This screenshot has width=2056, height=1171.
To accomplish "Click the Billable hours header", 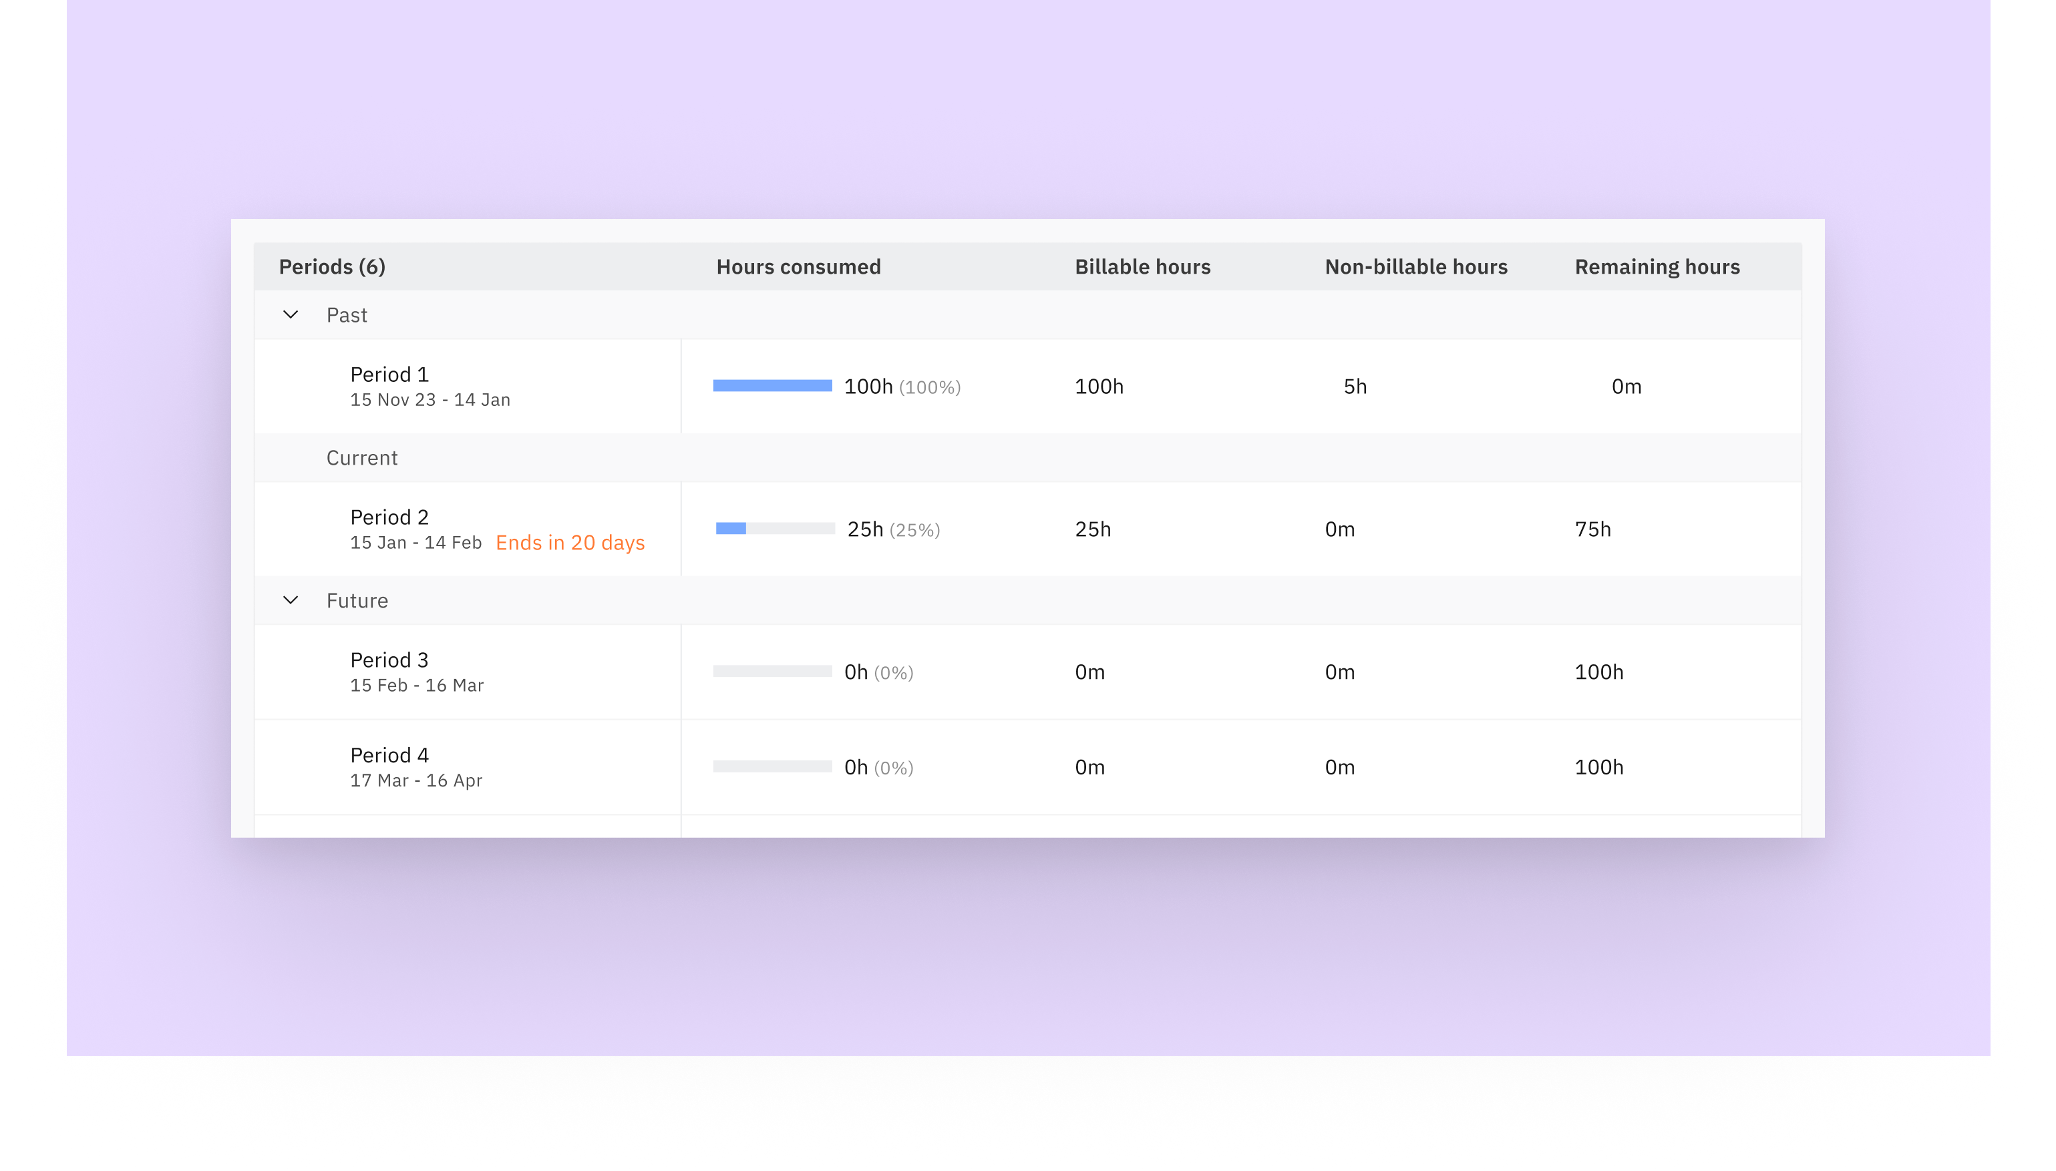I will click(1142, 266).
